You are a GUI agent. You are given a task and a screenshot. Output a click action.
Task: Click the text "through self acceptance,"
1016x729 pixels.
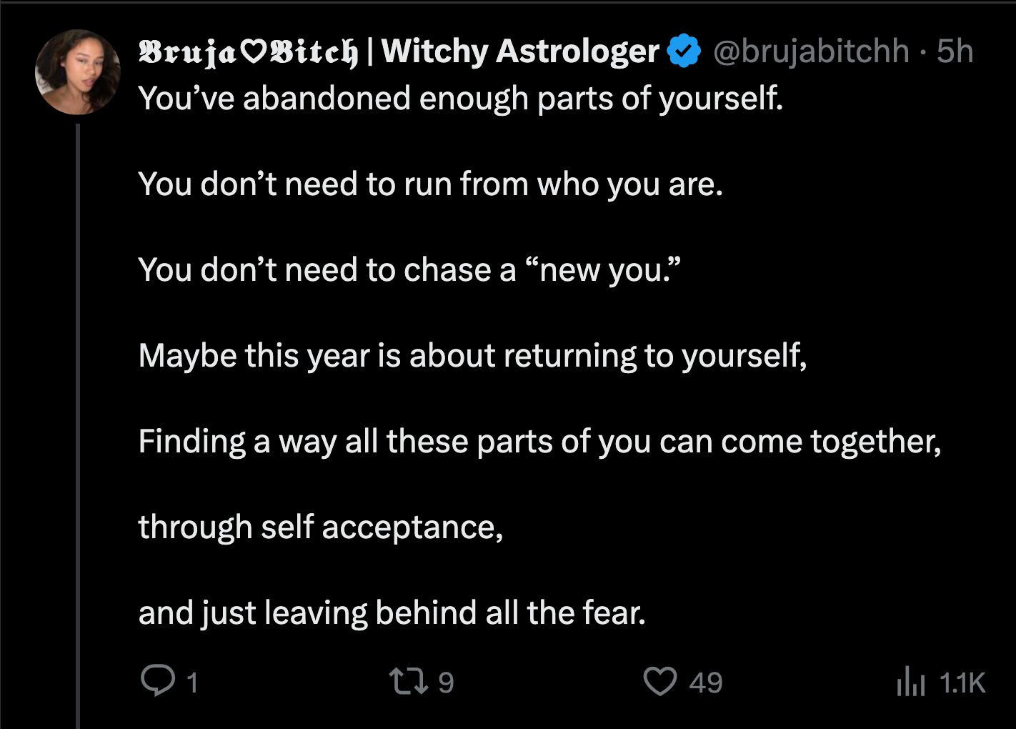click(x=321, y=527)
